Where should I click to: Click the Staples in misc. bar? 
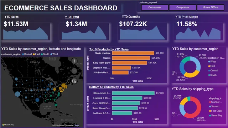click(121, 68)
